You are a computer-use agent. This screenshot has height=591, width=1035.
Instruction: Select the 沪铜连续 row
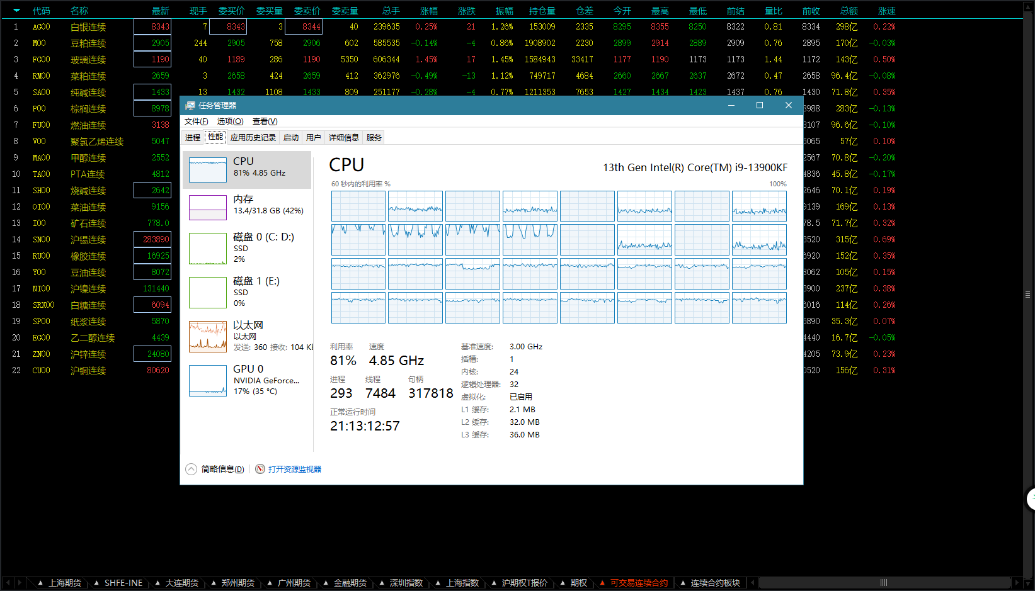(89, 371)
